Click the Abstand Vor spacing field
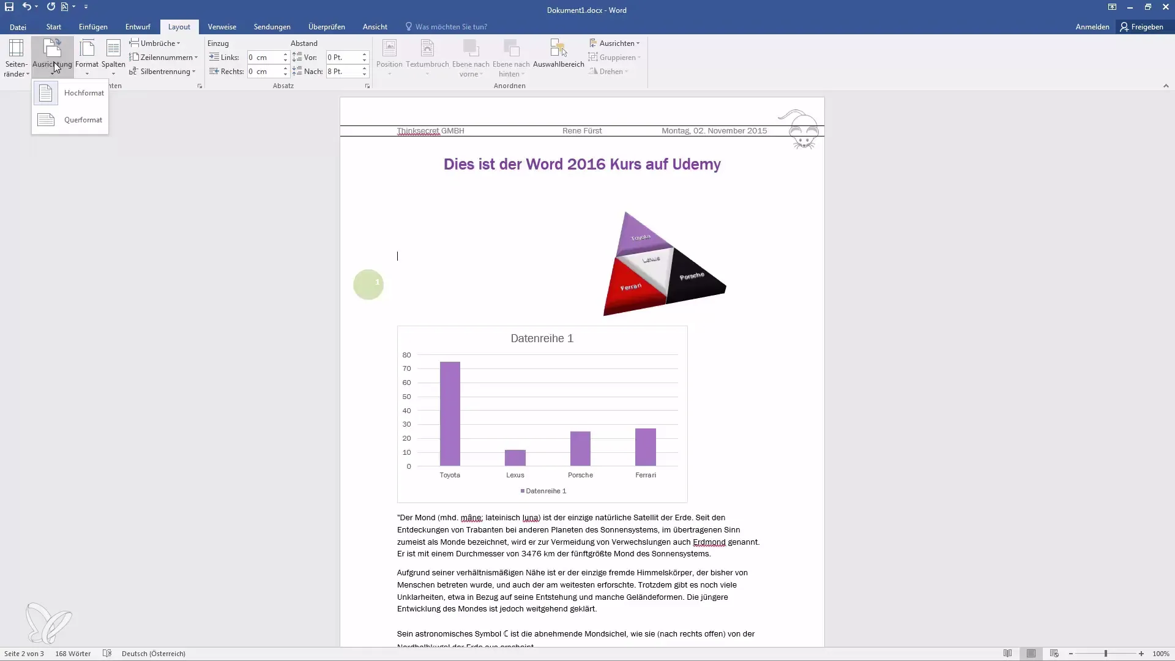Image resolution: width=1175 pixels, height=661 pixels. point(343,58)
